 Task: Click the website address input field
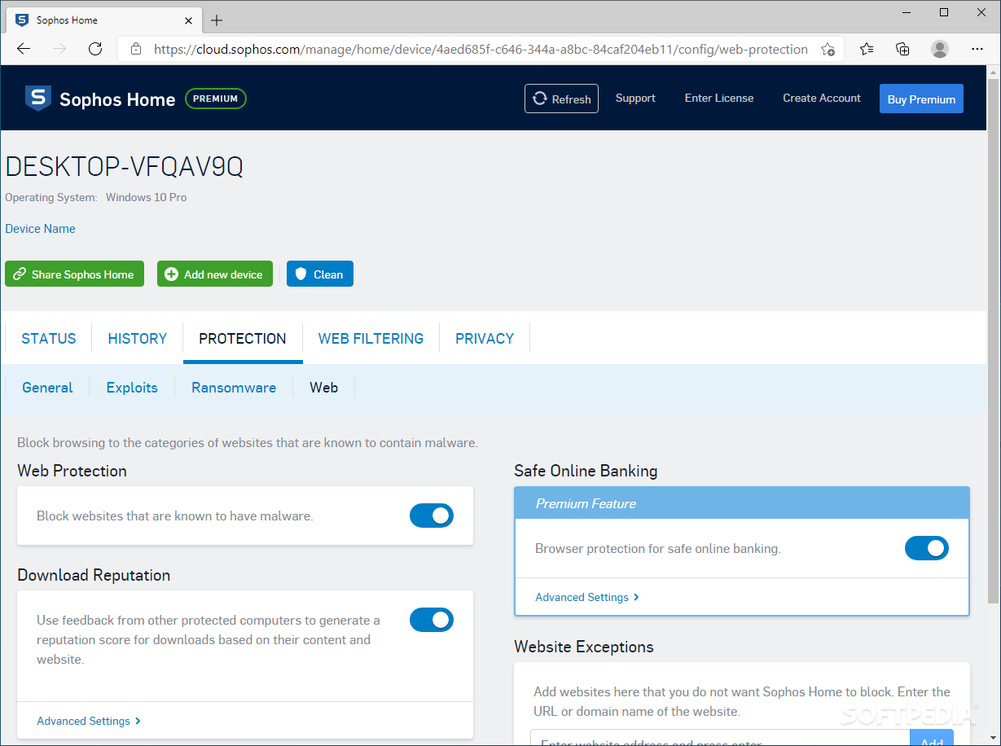720,738
